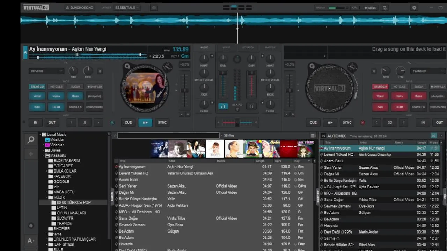447x251 pixels.
Task: Click the left deck headphone cue button
Action: (223, 106)
